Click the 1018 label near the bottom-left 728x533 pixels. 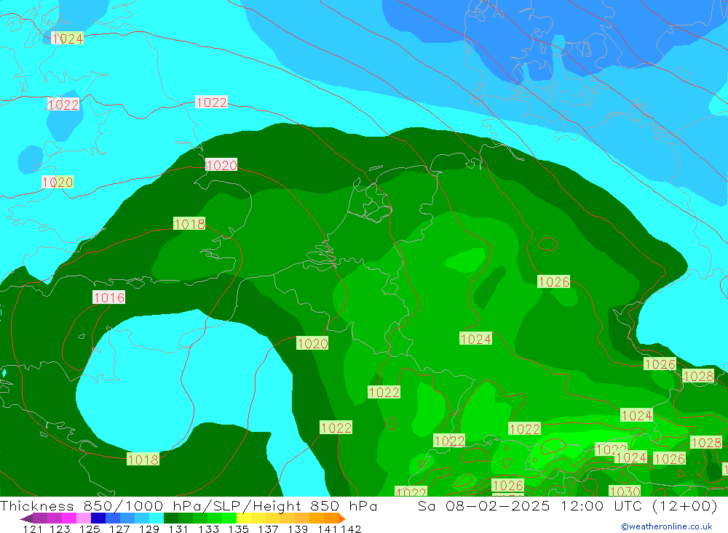click(x=143, y=459)
